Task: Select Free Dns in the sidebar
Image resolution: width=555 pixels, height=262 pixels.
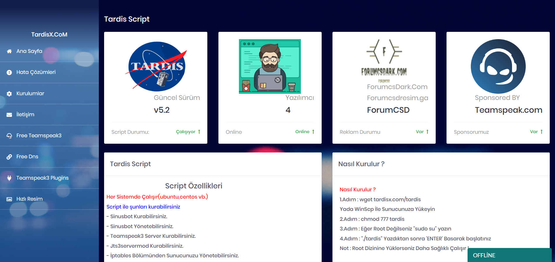Action: [x=49, y=157]
